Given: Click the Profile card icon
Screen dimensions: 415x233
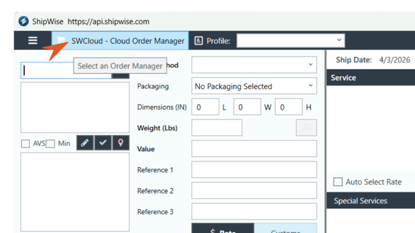Looking at the screenshot, I should coord(199,41).
